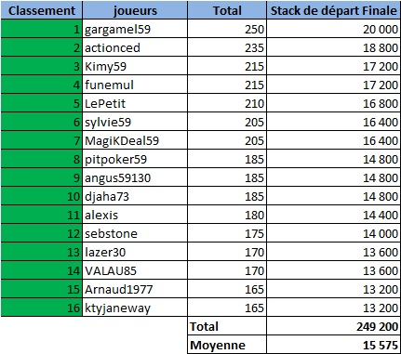Click the MagiKDeal59 player cell

point(135,140)
